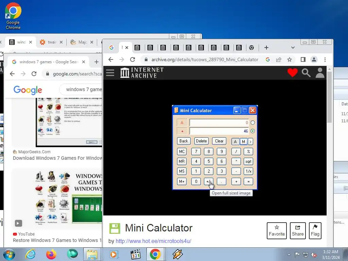Open Internet Archive search magnifier
This screenshot has width=348, height=261.
[306, 73]
